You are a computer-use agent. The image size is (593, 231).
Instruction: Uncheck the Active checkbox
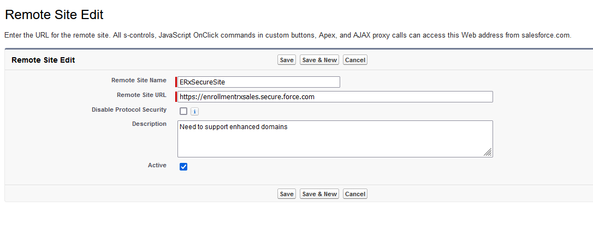coord(183,167)
